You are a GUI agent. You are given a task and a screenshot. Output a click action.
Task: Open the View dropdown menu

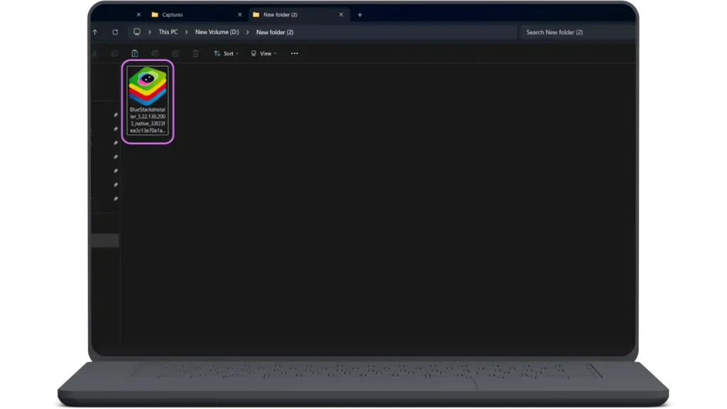pyautogui.click(x=263, y=53)
